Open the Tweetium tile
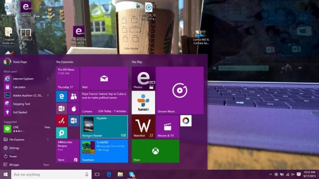319x179 pixels. (x=104, y=151)
